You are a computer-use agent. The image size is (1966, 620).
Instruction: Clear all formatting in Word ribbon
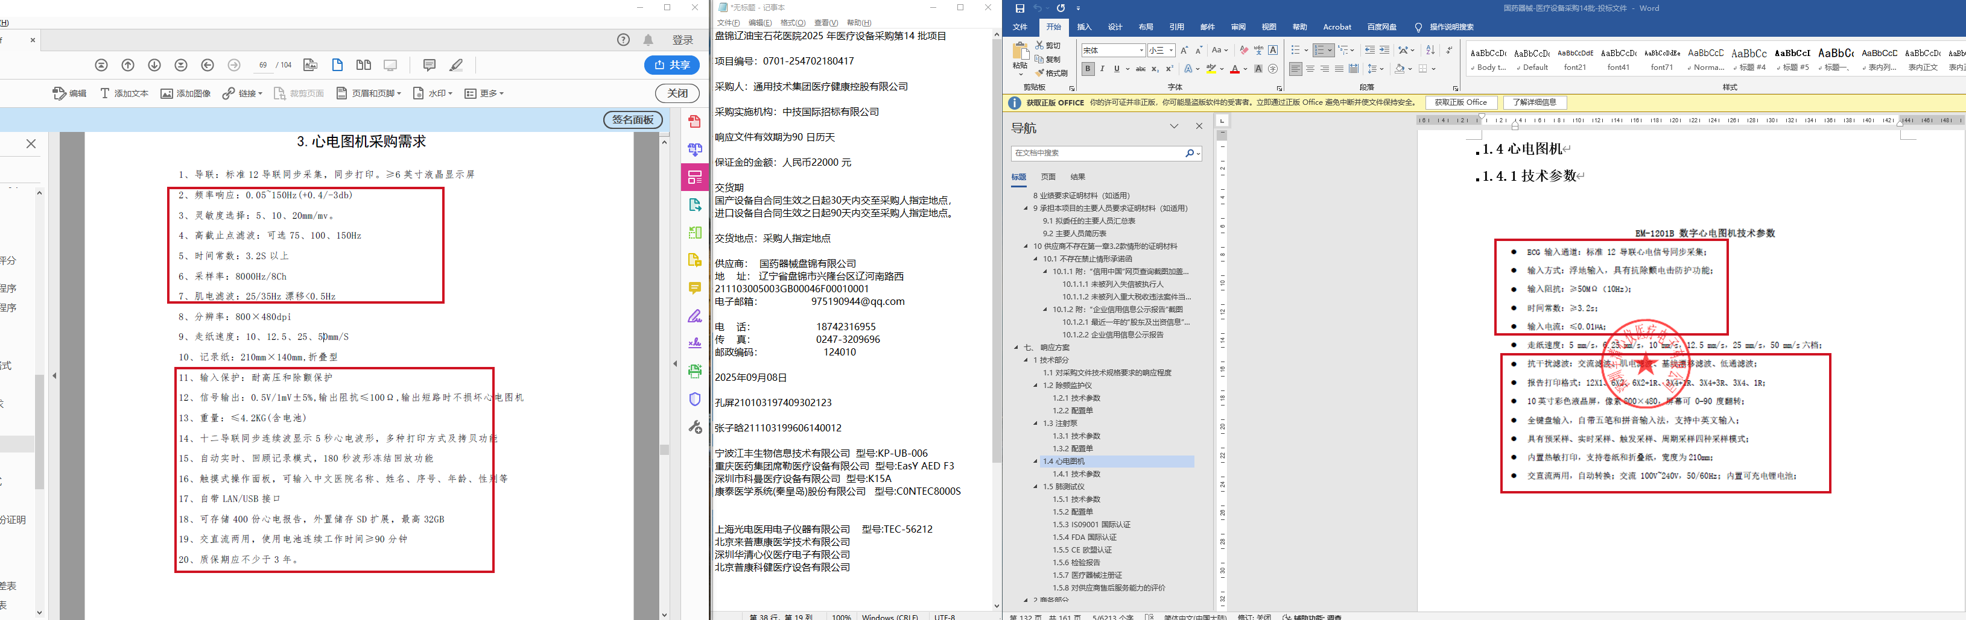pyautogui.click(x=1244, y=51)
